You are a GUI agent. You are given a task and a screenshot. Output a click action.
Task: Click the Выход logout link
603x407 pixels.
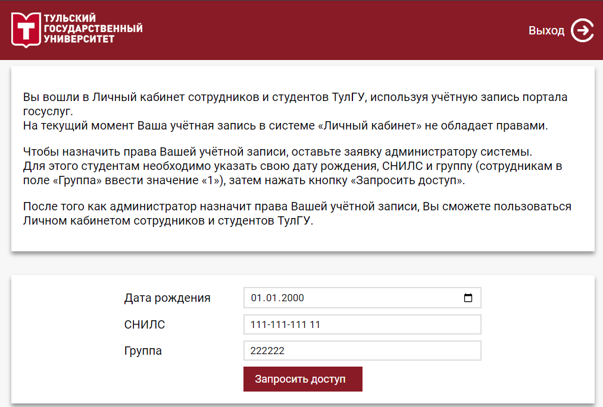pyautogui.click(x=546, y=30)
